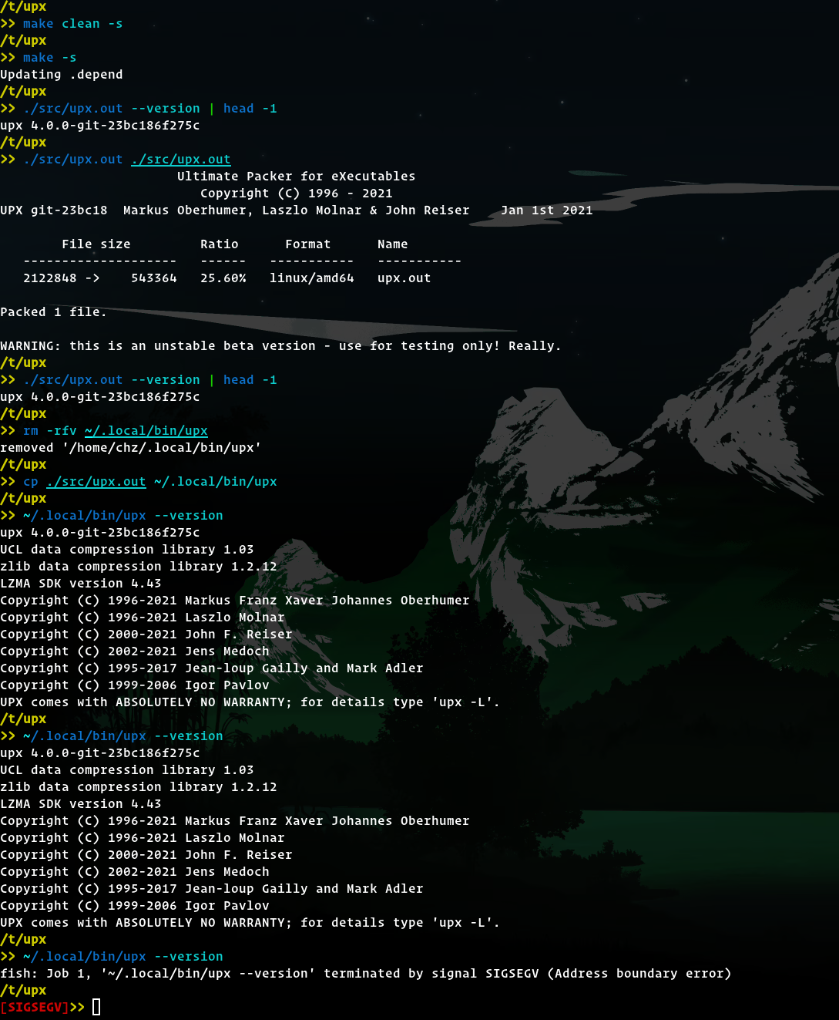
Task: Click the topmost /t/upx directory label
Action: [x=24, y=6]
